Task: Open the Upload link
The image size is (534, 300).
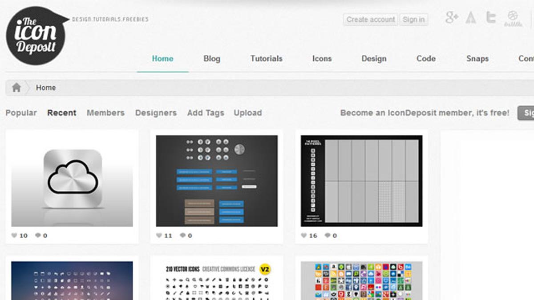Action: pos(247,113)
